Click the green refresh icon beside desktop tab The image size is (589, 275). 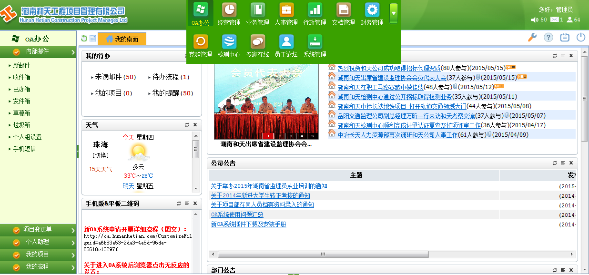[84, 39]
